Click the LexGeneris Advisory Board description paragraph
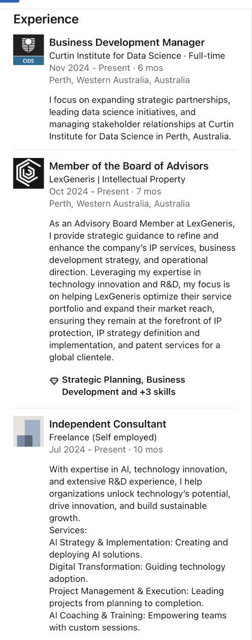The width and height of the screenshot is (252, 640). pyautogui.click(x=143, y=291)
